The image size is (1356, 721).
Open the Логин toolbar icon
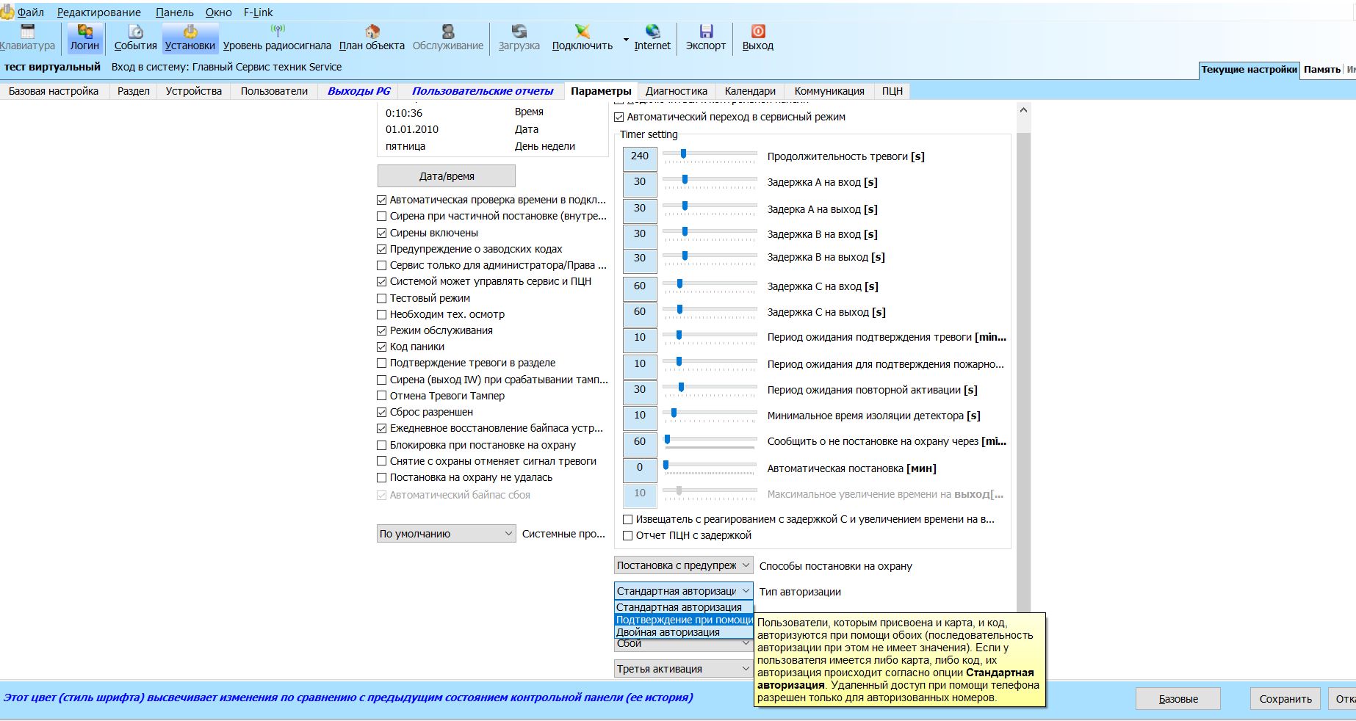pyautogui.click(x=84, y=31)
